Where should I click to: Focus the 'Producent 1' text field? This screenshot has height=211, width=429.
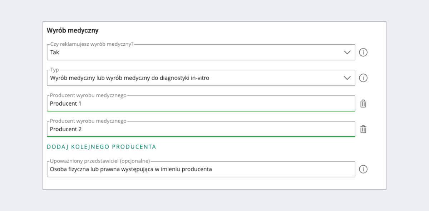pos(201,104)
